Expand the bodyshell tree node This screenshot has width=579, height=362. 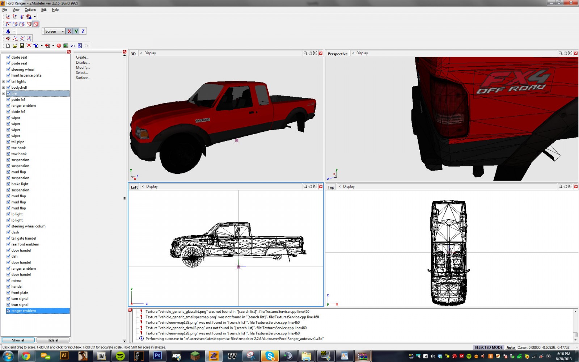pos(4,87)
